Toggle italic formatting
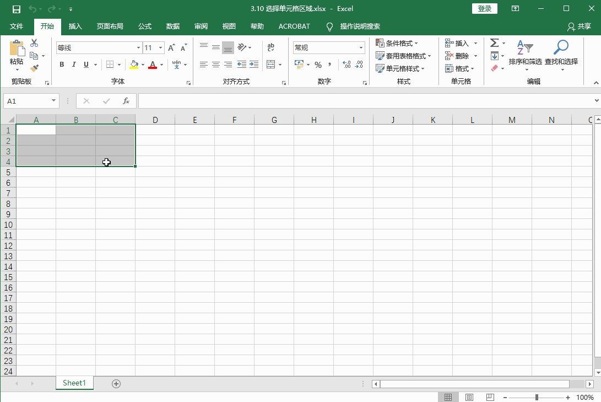The height and width of the screenshot is (402, 601). tap(74, 65)
